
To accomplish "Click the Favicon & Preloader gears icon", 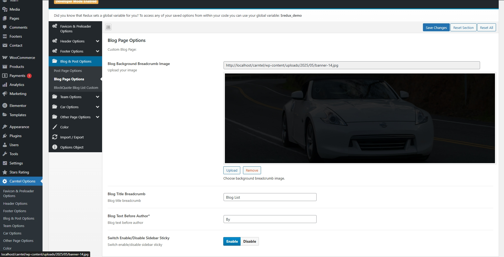I will tap(55, 26).
